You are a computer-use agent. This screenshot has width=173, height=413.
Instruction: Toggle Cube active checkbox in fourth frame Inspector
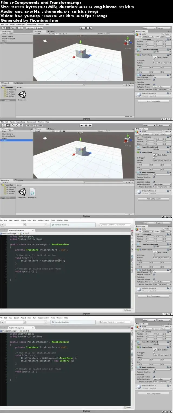tap(141, 326)
